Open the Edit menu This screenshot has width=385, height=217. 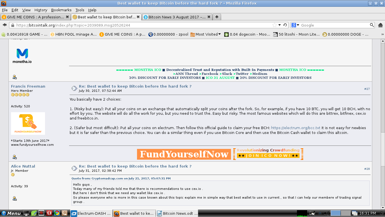point(15,10)
